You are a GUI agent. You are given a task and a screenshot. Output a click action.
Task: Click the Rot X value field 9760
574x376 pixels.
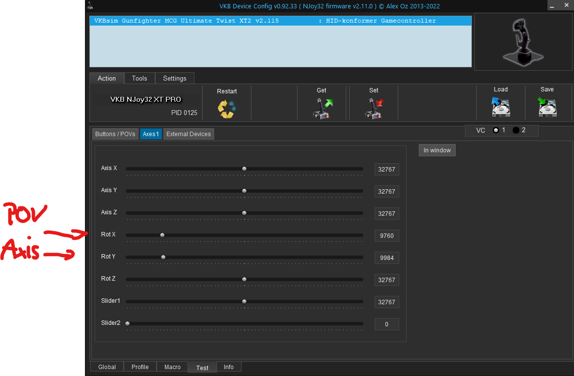386,235
